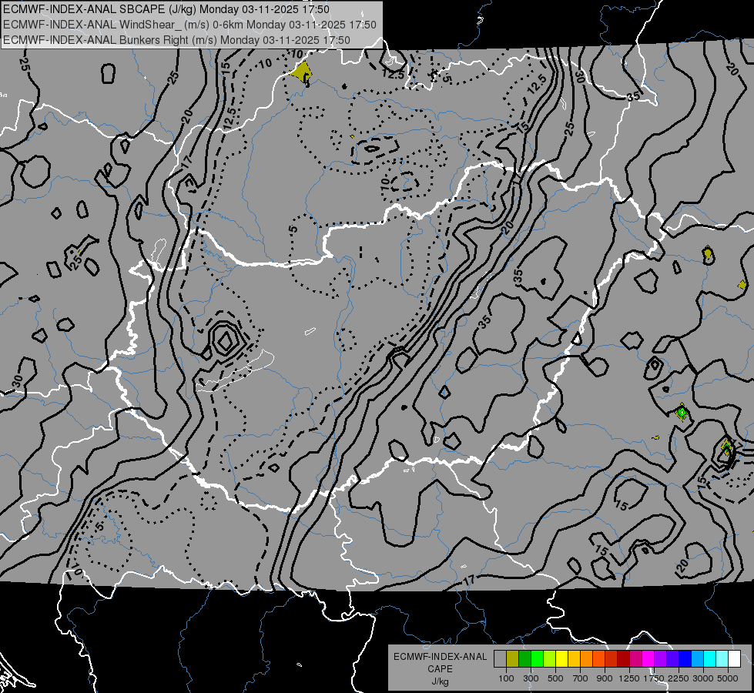Click the 700 value under the legend
This screenshot has width=754, height=693.
click(x=580, y=678)
